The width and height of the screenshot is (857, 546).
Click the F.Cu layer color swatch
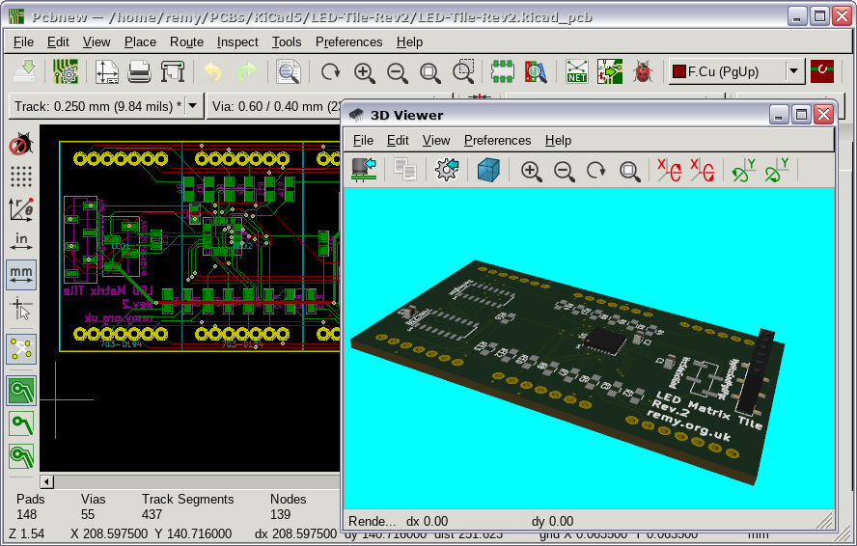[x=678, y=71]
